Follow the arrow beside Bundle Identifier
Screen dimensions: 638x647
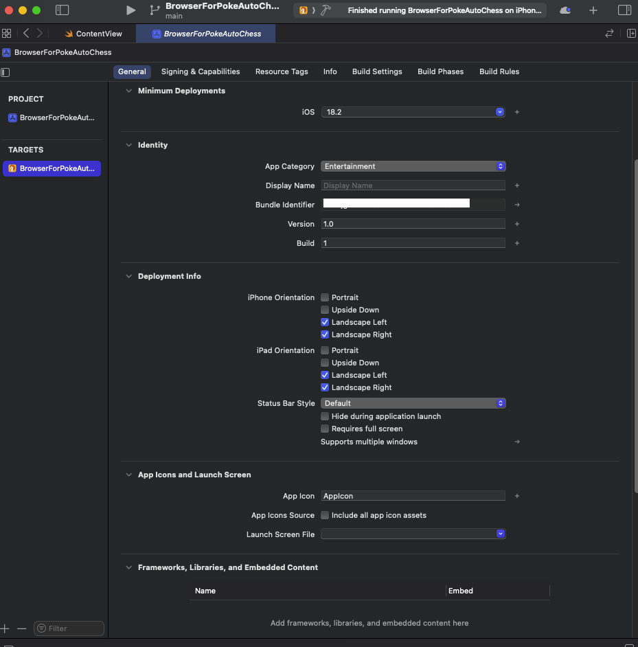pyautogui.click(x=517, y=205)
